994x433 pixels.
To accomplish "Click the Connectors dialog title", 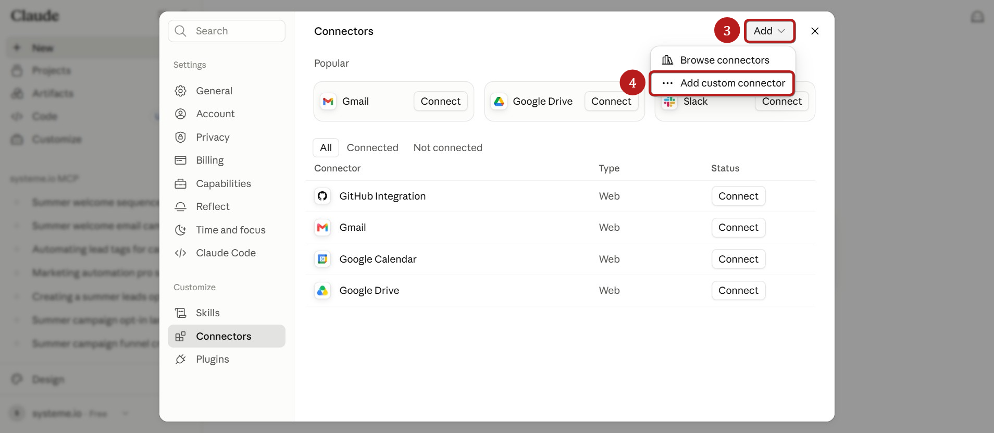I will (344, 31).
